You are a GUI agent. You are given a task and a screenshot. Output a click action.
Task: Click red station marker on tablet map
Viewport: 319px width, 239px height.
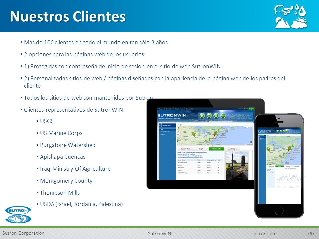point(214,135)
